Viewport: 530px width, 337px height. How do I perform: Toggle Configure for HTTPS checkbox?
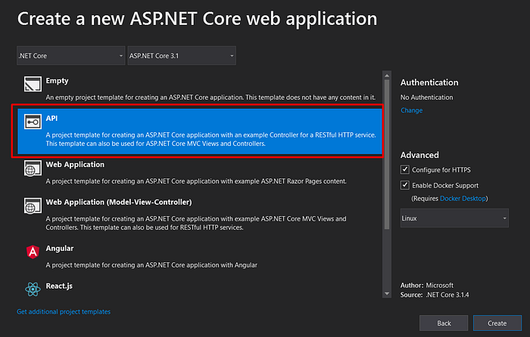tap(405, 170)
